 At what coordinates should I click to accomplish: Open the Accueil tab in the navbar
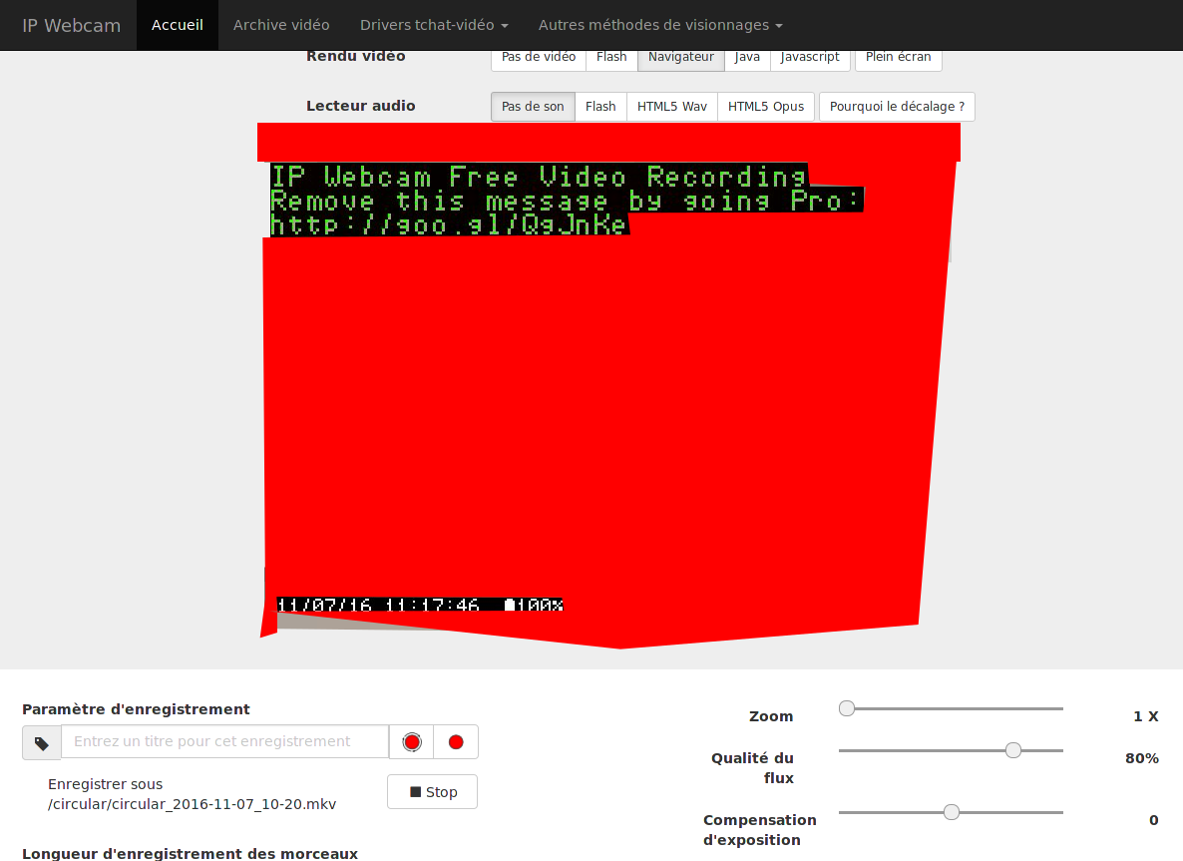click(x=178, y=25)
